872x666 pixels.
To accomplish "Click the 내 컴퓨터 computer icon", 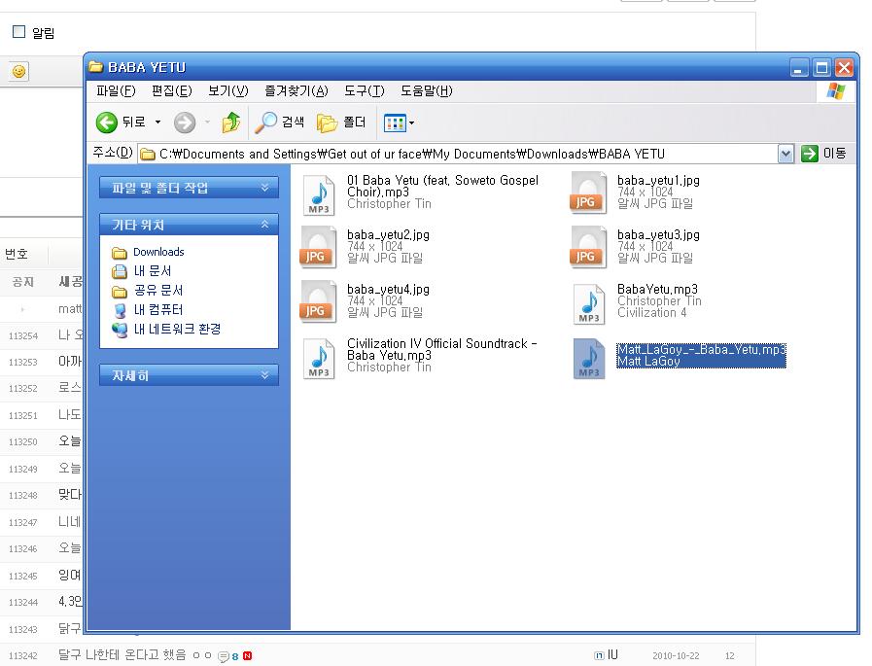I will [x=119, y=310].
